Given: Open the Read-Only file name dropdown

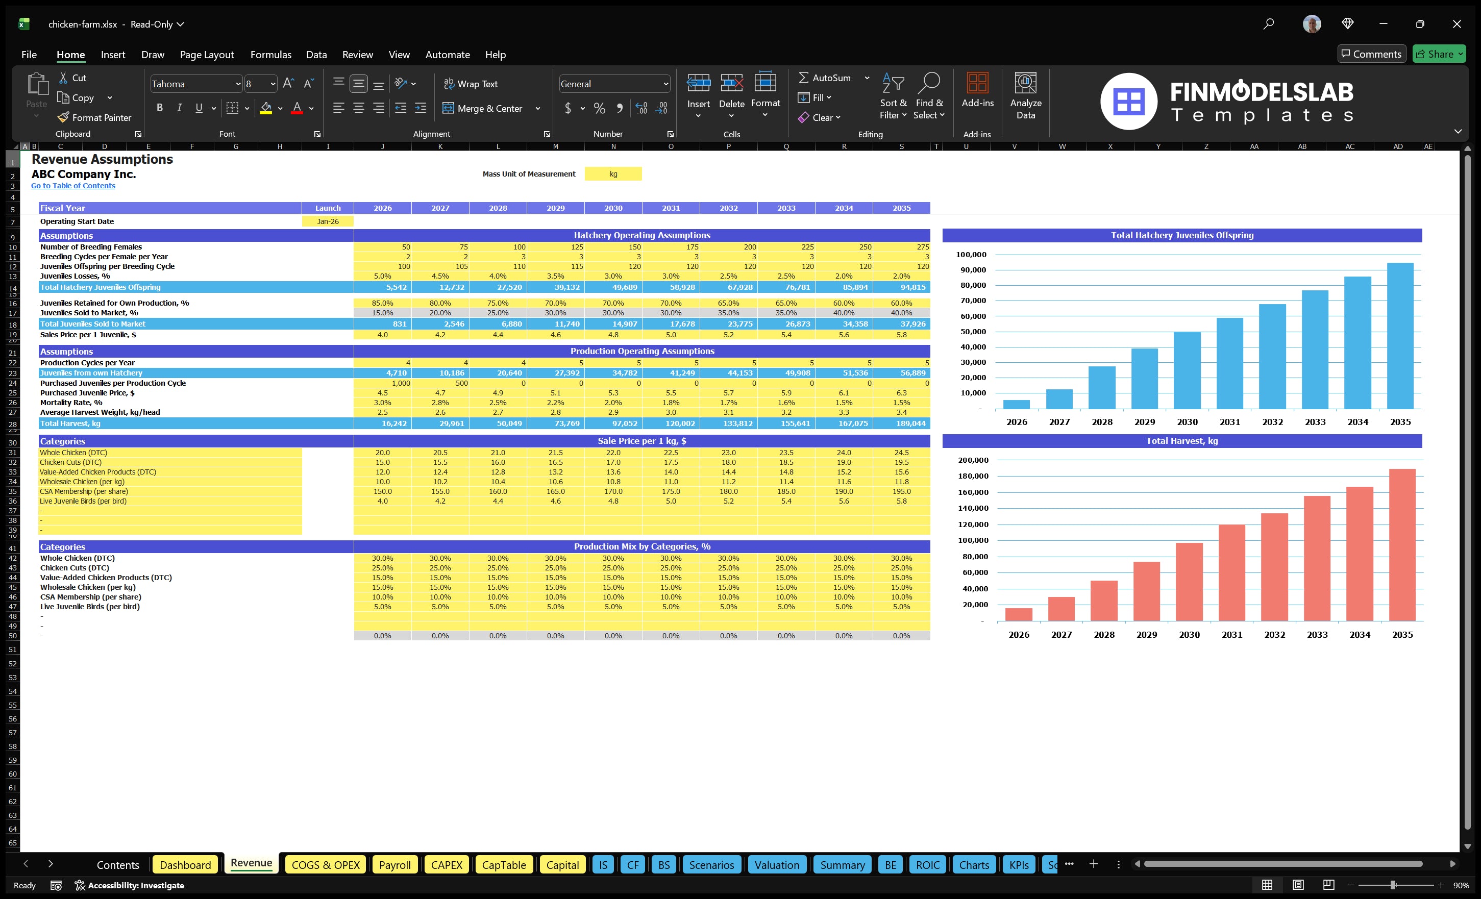Looking at the screenshot, I should click(x=158, y=24).
